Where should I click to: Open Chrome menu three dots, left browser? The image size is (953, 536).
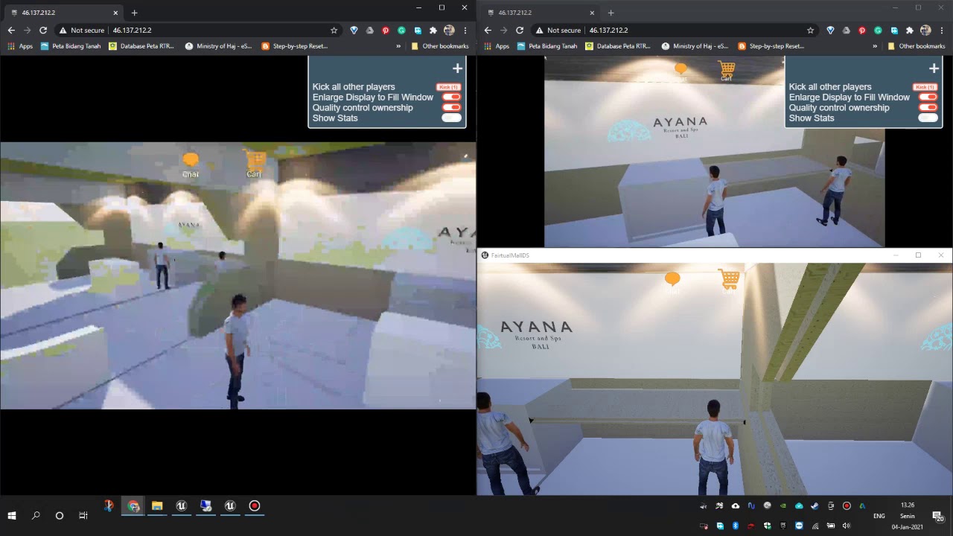click(x=465, y=31)
